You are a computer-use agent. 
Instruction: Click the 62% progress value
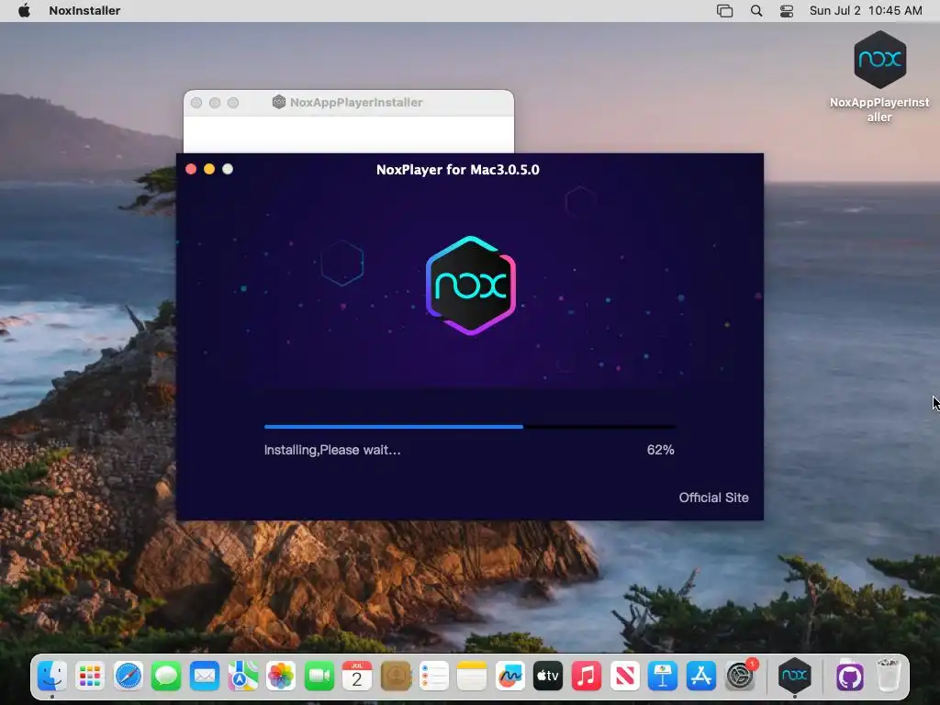(660, 450)
